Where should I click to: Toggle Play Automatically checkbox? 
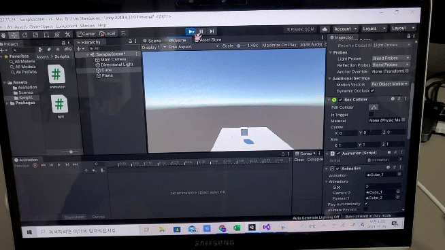(366, 204)
